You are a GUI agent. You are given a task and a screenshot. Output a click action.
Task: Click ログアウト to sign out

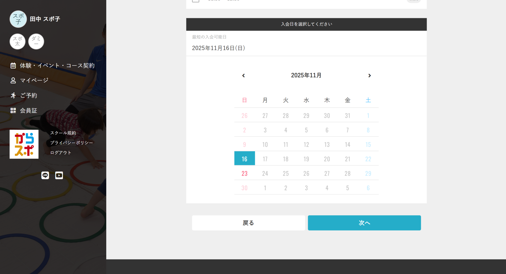(x=61, y=153)
